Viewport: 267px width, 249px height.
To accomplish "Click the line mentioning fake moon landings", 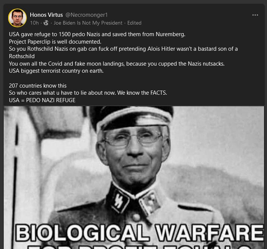I will (x=117, y=64).
